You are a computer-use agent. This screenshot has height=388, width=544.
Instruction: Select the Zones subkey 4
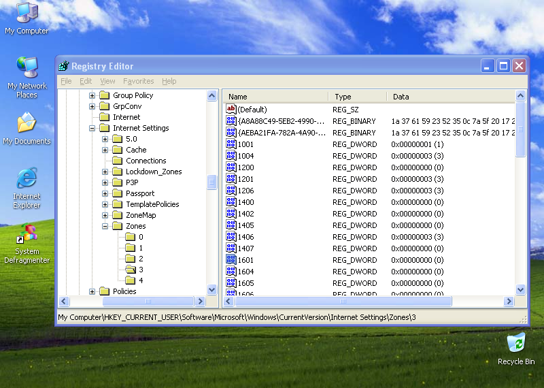click(141, 280)
